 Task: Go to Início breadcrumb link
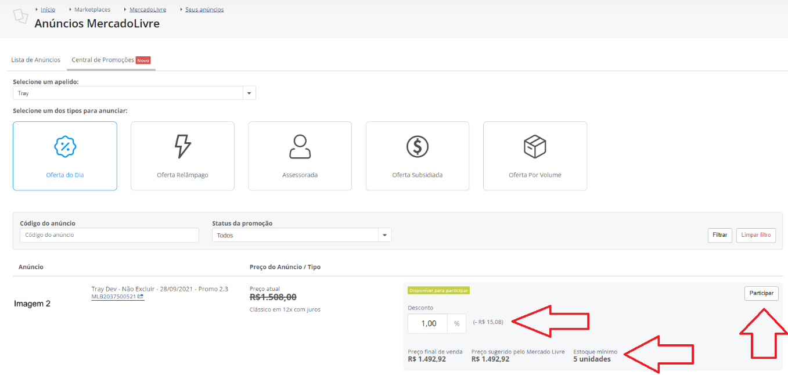48,10
